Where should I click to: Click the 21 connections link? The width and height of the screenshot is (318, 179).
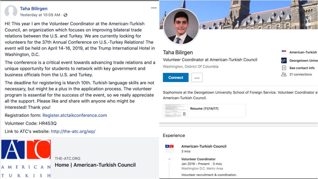point(301,75)
